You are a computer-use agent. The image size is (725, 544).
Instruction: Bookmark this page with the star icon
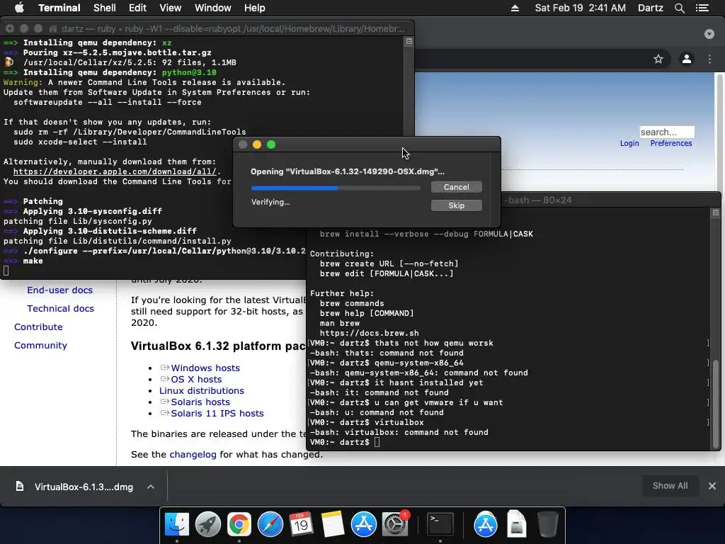[x=658, y=59]
